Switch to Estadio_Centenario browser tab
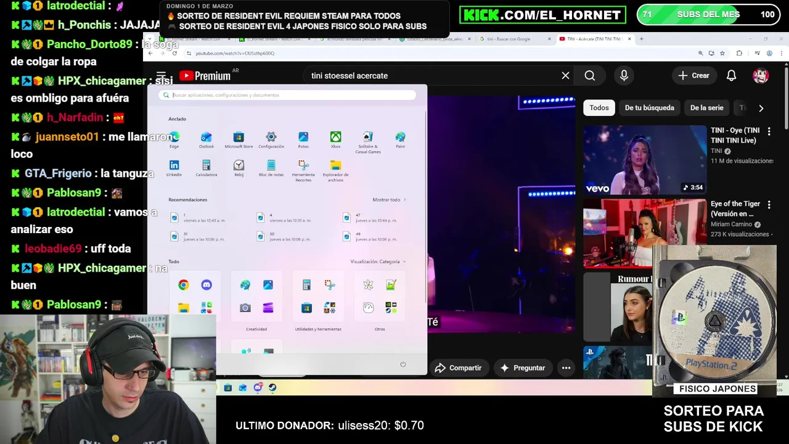 (434, 39)
